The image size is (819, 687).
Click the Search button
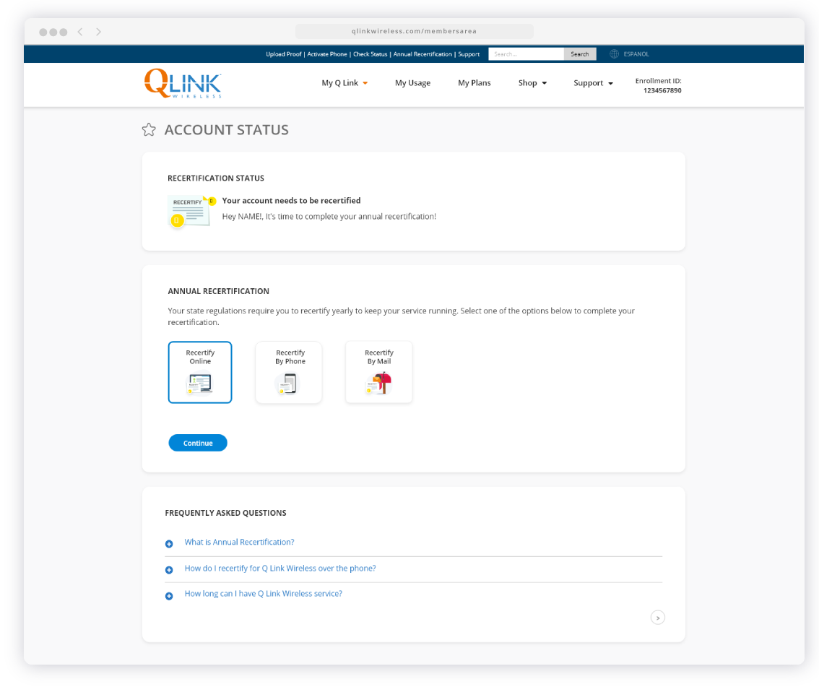[580, 54]
